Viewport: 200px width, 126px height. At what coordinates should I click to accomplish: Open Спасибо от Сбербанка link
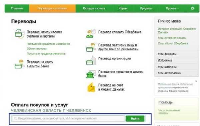pyautogui.click(x=173, y=43)
